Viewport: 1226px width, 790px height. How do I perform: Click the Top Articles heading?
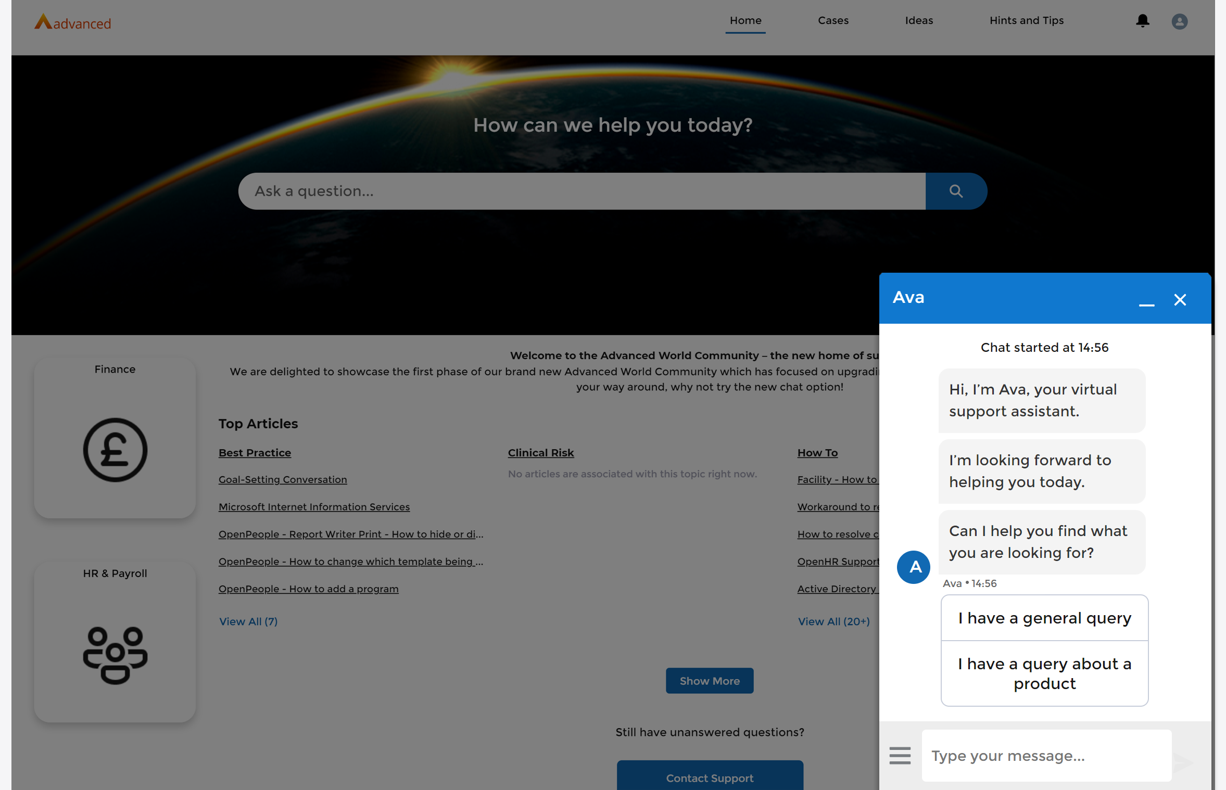pyautogui.click(x=258, y=423)
